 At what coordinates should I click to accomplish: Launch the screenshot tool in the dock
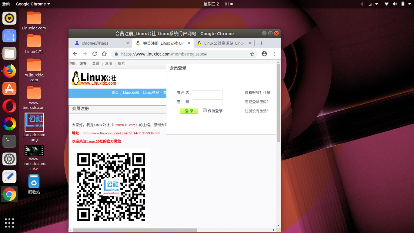pyautogui.click(x=9, y=36)
